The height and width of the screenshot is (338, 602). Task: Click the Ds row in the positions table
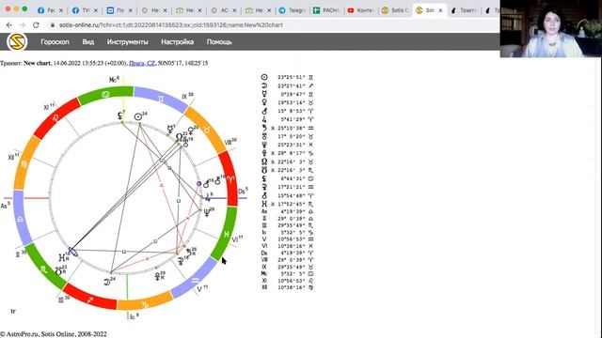coord(287,253)
